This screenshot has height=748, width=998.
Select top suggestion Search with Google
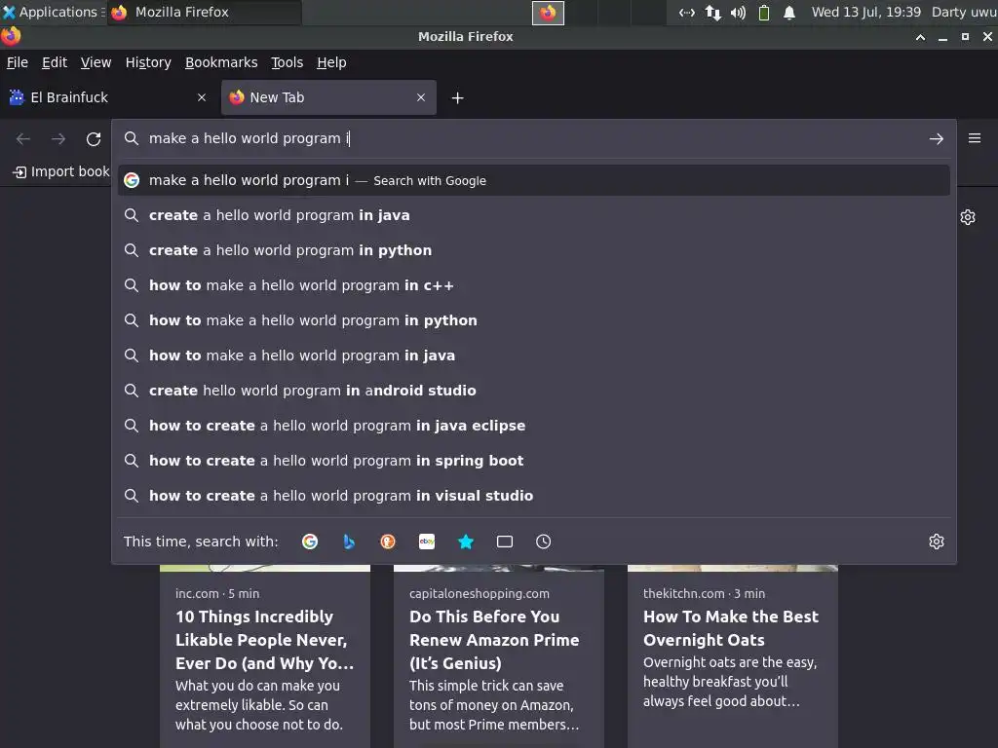pos(533,180)
